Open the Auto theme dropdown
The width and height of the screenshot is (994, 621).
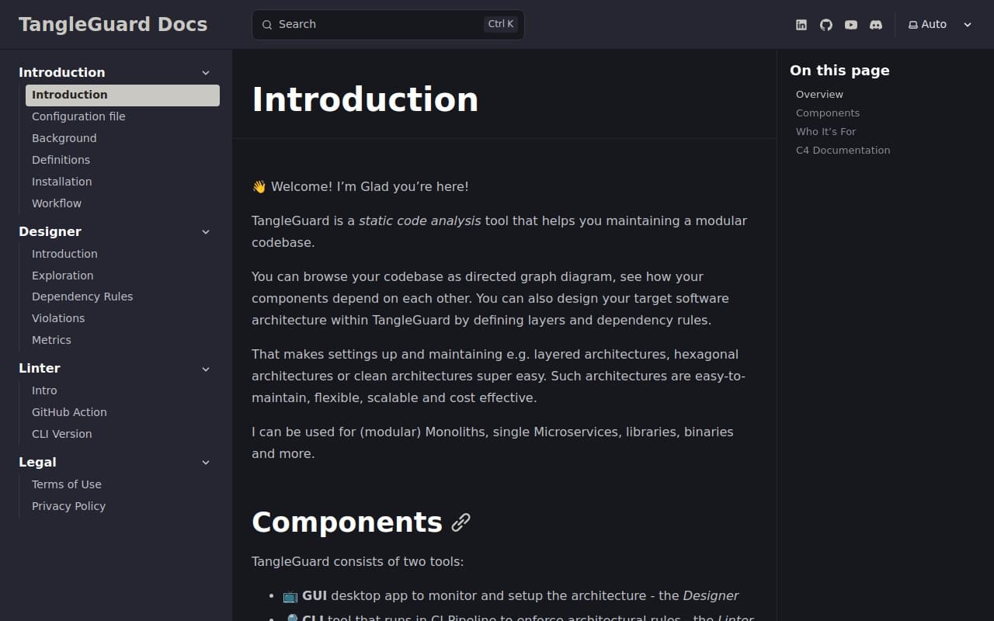point(940,25)
